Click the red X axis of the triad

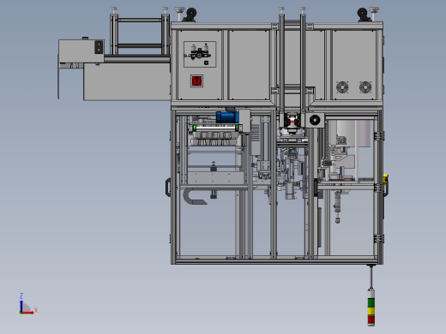(27, 313)
